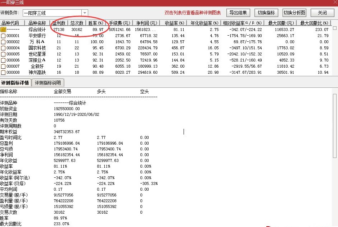The width and height of the screenshot is (338, 227).
Task: Toggle the checkbox for 000001 平安银行
Action: pyautogui.click(x=3, y=36)
